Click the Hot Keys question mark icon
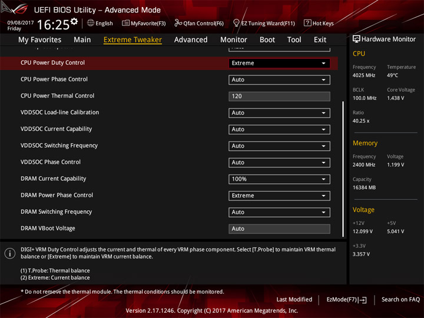The image size is (424, 318). coord(307,23)
